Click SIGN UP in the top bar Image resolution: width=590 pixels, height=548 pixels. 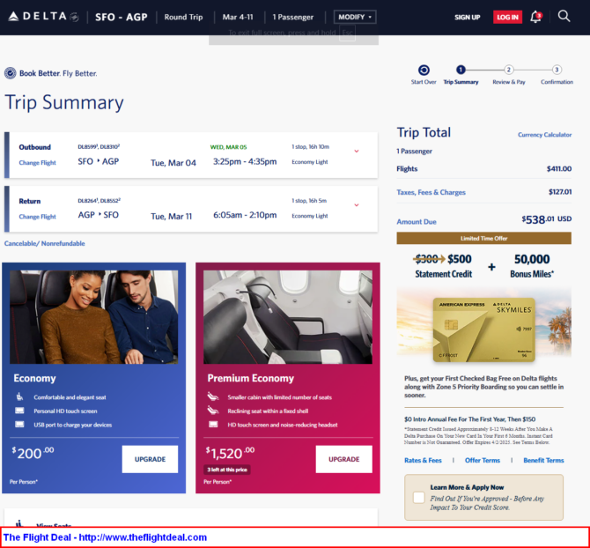pos(467,17)
